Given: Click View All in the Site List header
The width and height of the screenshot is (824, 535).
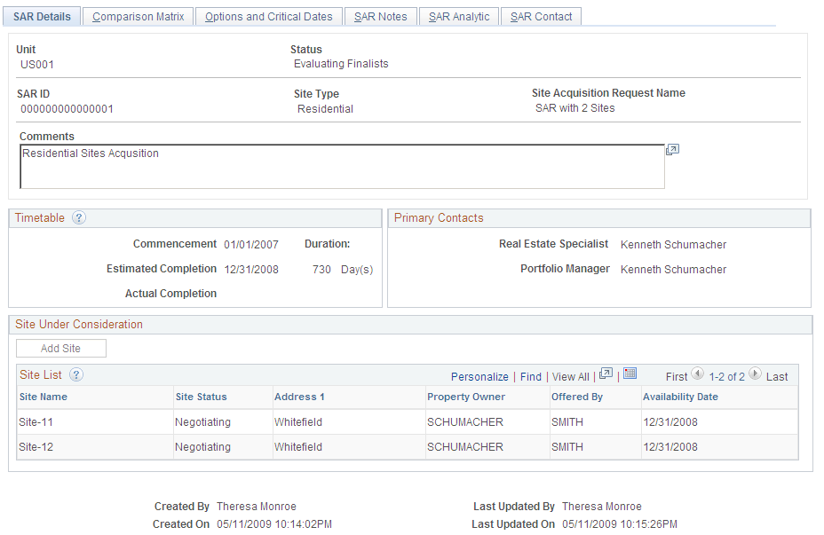Looking at the screenshot, I should coord(570,376).
